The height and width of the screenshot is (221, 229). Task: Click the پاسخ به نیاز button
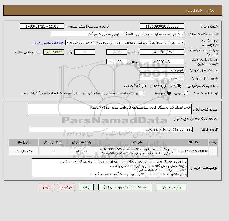click(172, 187)
